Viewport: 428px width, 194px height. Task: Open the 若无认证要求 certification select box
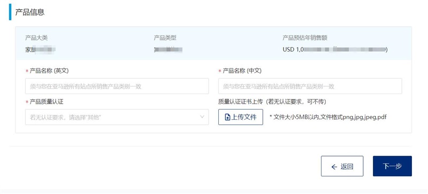click(117, 117)
